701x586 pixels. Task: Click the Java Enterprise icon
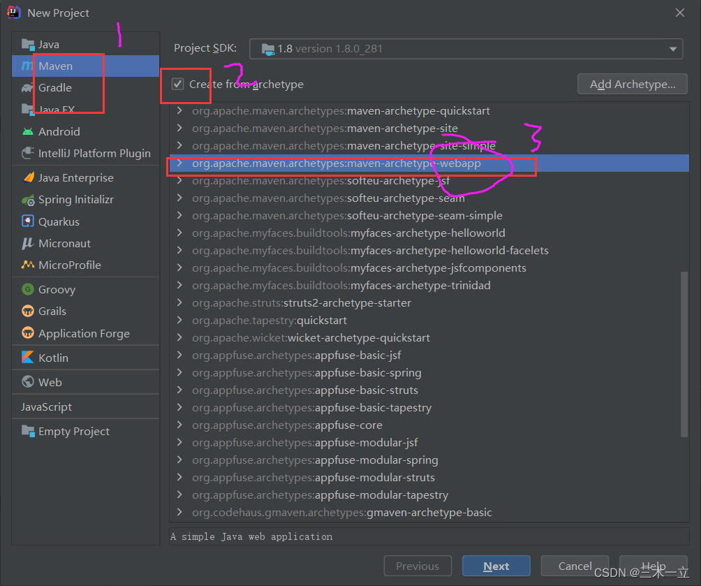coord(28,177)
